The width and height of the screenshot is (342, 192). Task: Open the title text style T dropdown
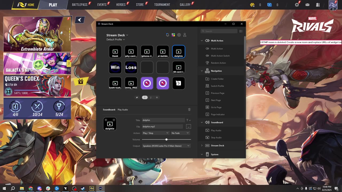(x=188, y=120)
